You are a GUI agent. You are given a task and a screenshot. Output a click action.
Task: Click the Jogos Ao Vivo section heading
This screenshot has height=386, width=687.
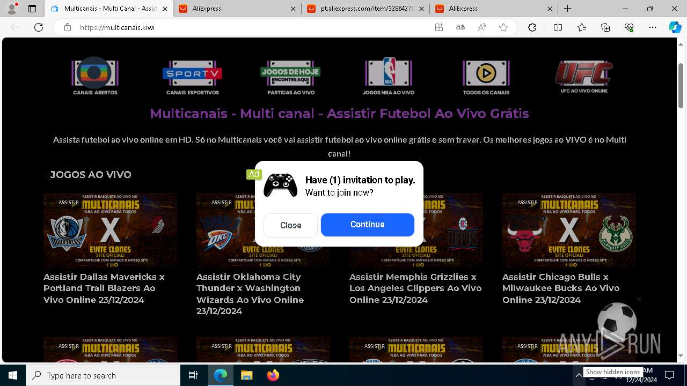coord(91,175)
